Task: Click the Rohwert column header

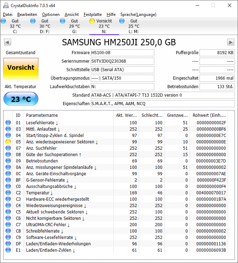Action: point(209,115)
